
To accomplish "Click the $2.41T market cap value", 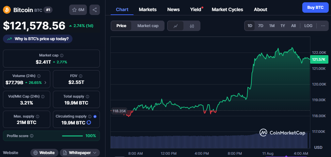I will (x=43, y=62).
